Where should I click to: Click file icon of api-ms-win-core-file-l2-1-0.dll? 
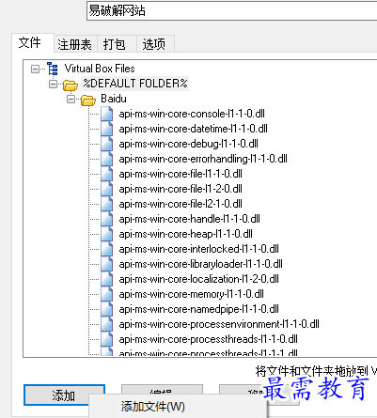[107, 204]
